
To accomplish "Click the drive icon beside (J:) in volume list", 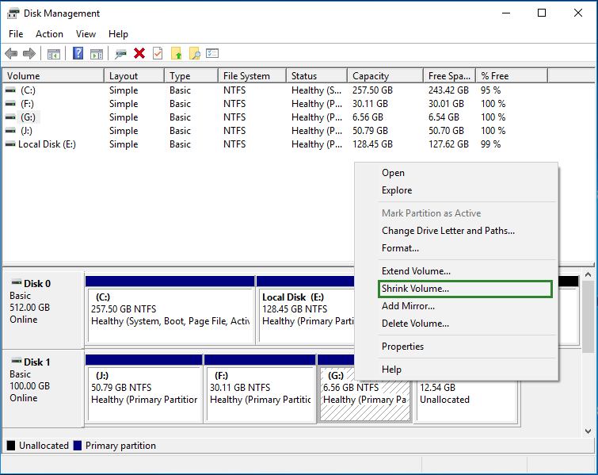I will click(10, 131).
